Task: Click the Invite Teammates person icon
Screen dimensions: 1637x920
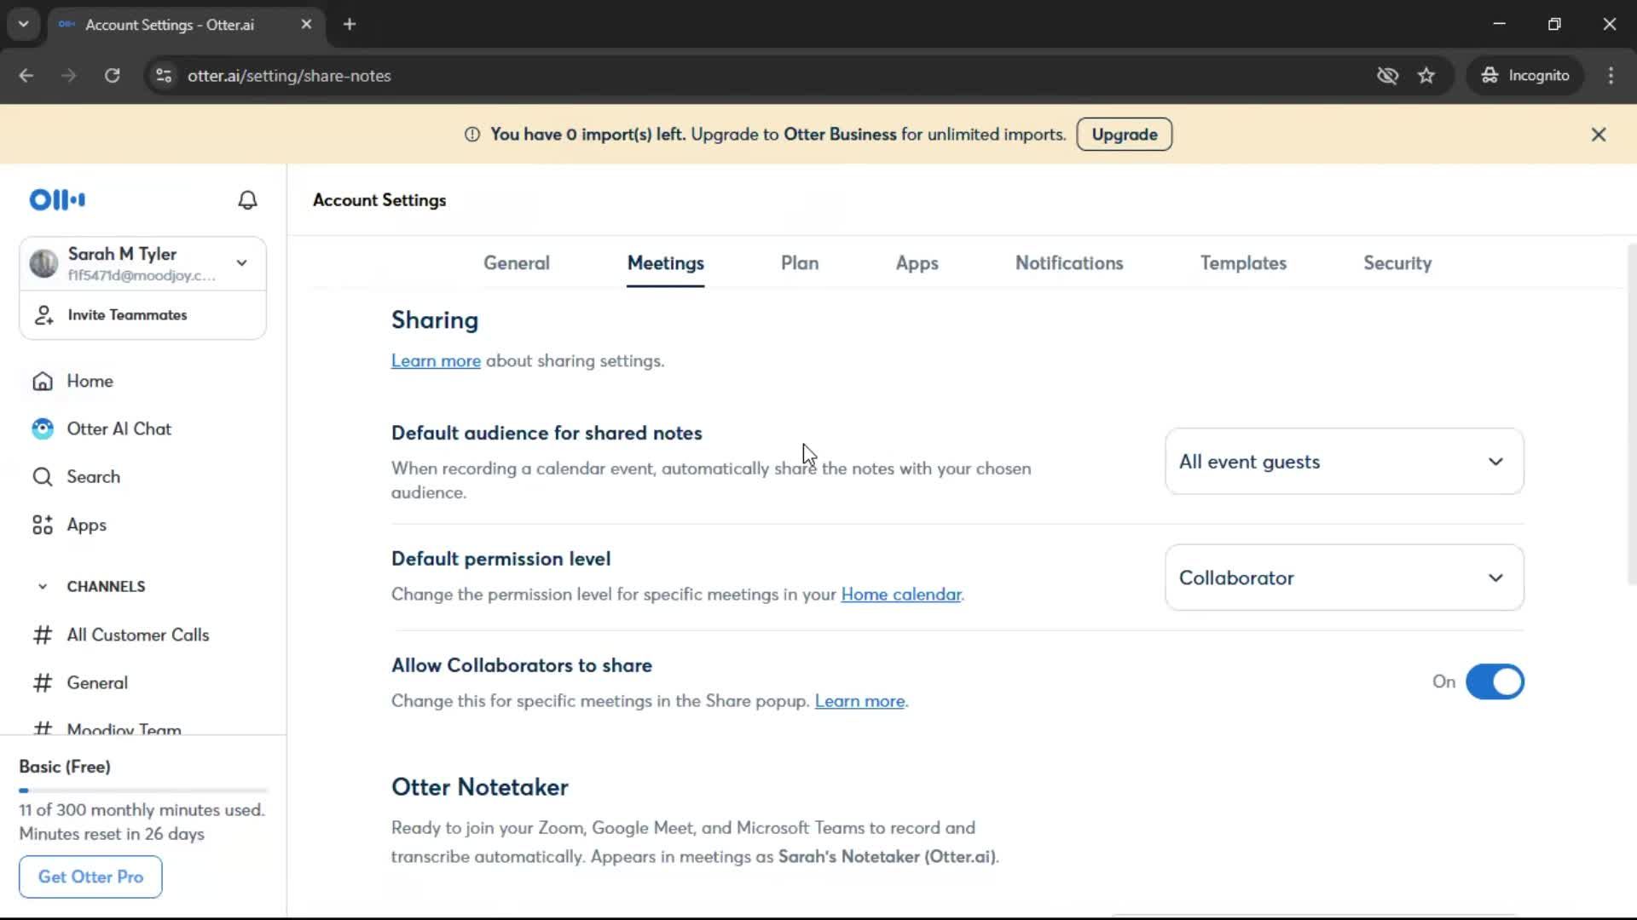Action: pyautogui.click(x=43, y=315)
